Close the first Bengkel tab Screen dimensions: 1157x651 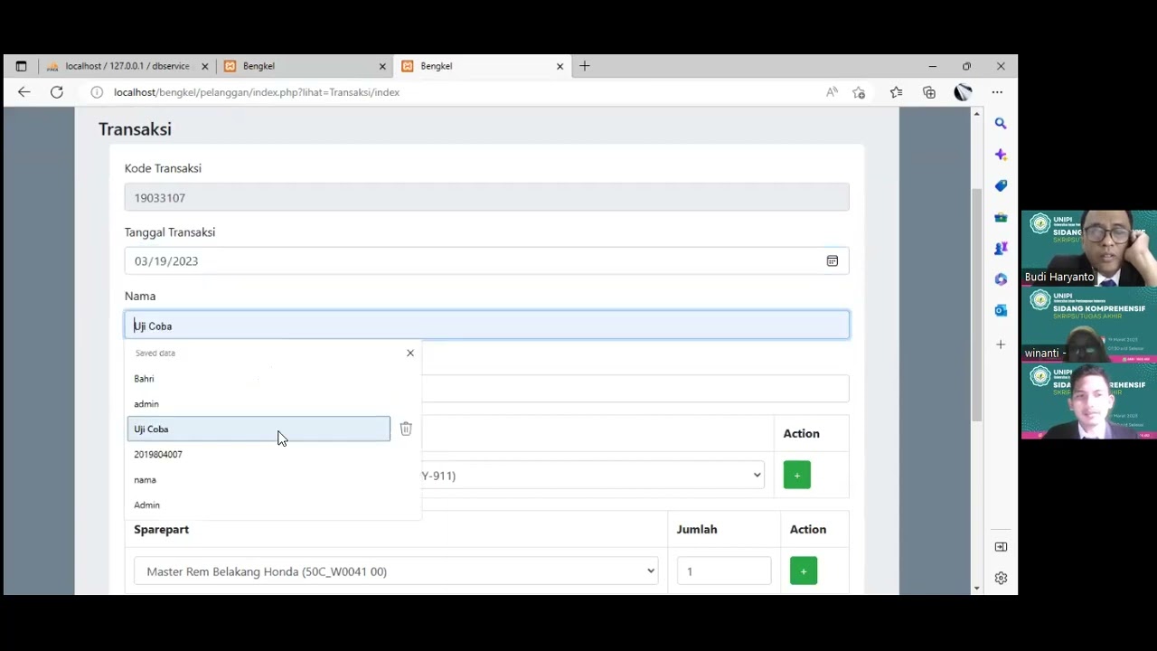pos(382,66)
